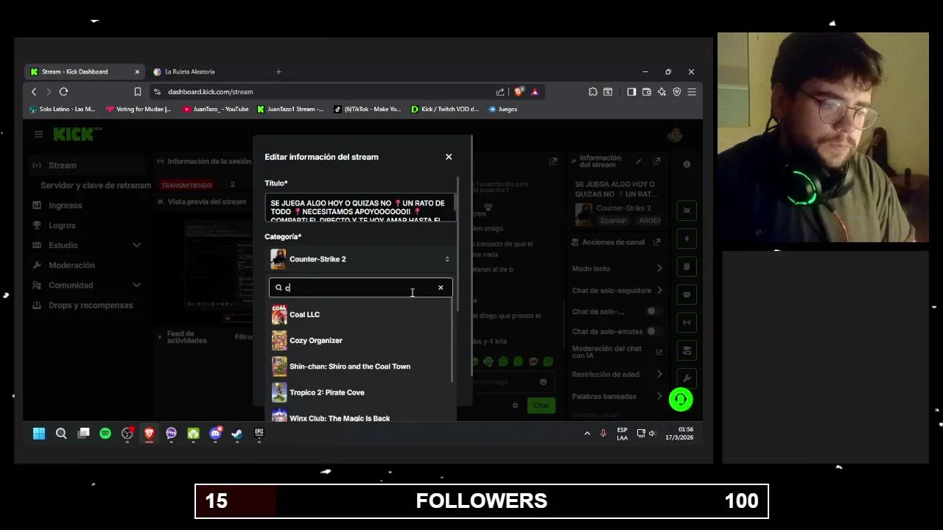Screen dimensions: 943x530
Task: Pop out the chat panel
Action: (553, 160)
